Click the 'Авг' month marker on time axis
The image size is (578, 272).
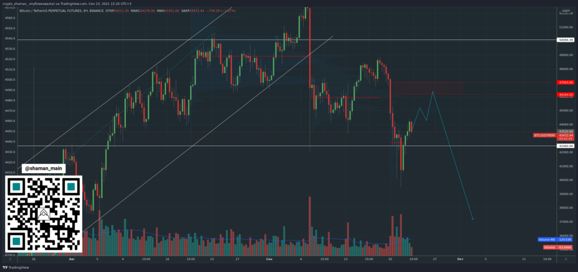[x=72, y=259]
